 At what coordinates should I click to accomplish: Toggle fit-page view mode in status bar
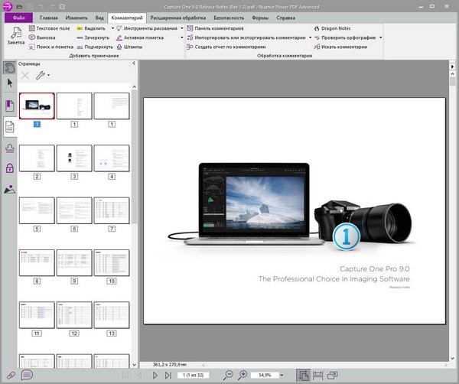point(304,376)
